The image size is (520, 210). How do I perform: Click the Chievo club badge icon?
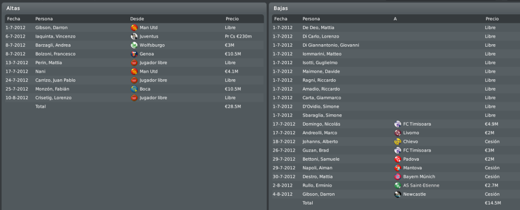click(397, 142)
